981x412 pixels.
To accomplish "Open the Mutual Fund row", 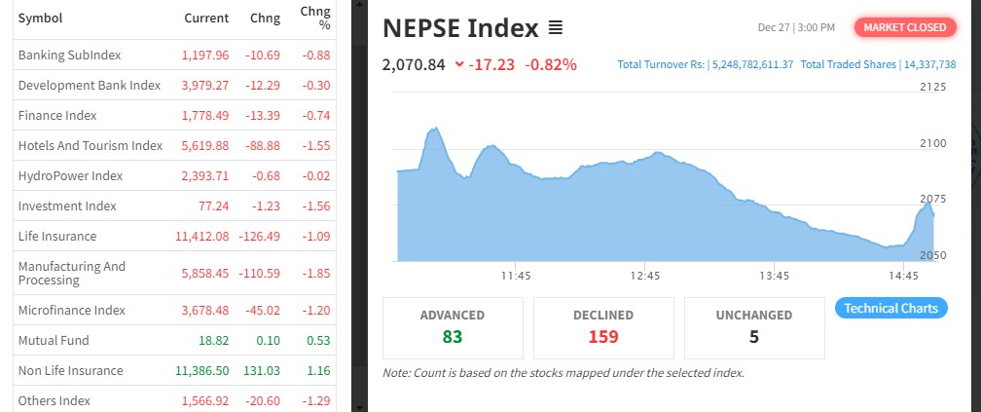I will point(54,341).
